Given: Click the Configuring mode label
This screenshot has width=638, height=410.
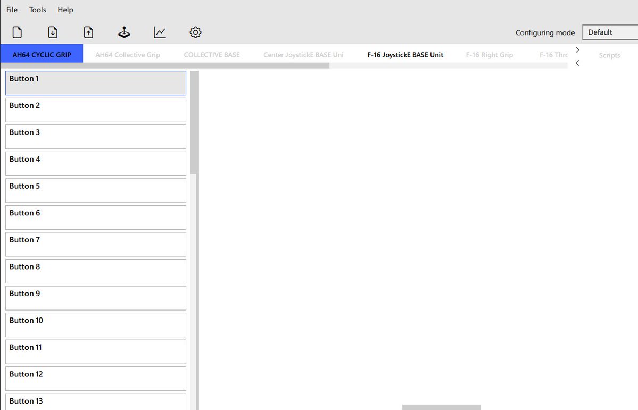Looking at the screenshot, I should 545,32.
